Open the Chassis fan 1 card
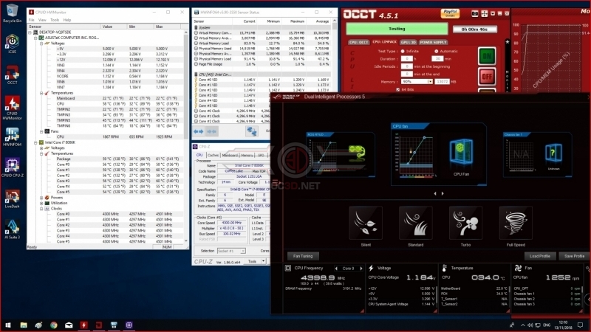 (538, 154)
